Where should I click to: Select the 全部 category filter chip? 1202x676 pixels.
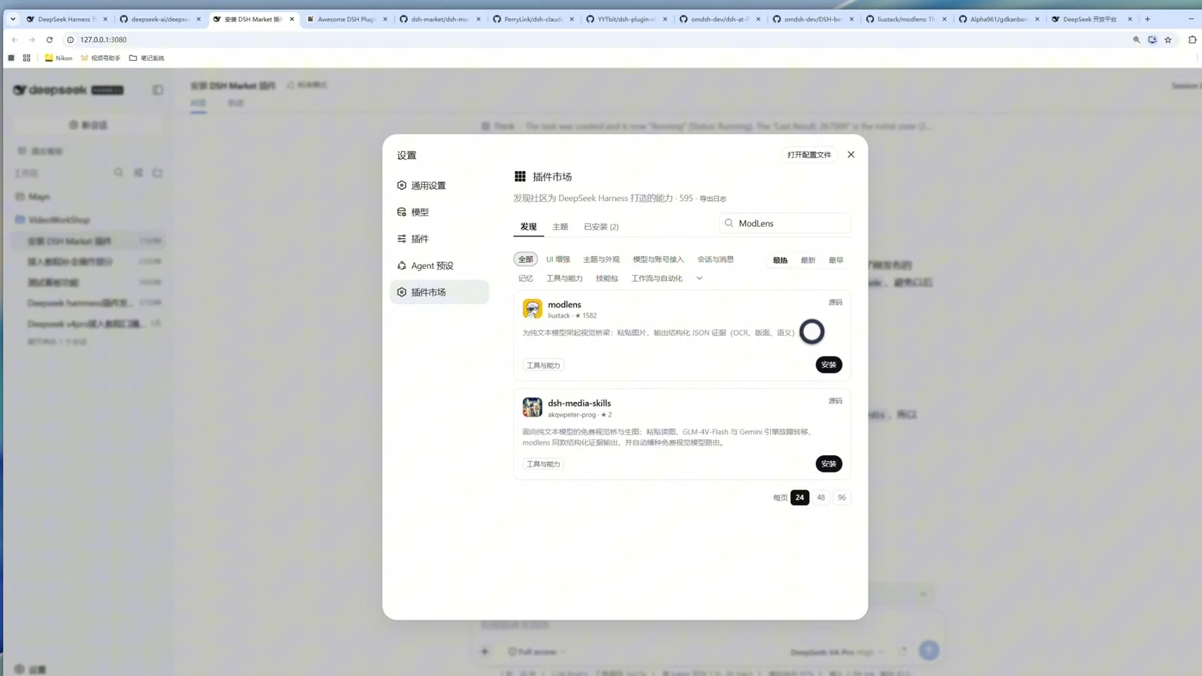525,259
